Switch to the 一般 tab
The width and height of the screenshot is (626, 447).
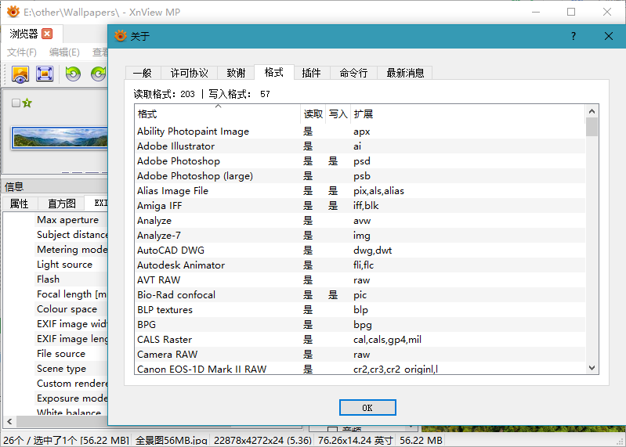tap(143, 73)
